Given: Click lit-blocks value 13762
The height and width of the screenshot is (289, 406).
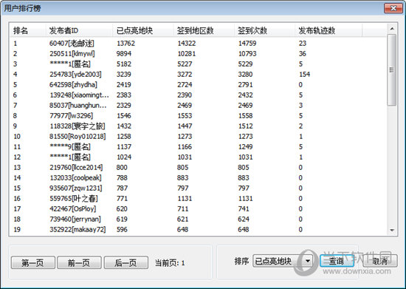Looking at the screenshot, I should 125,44.
